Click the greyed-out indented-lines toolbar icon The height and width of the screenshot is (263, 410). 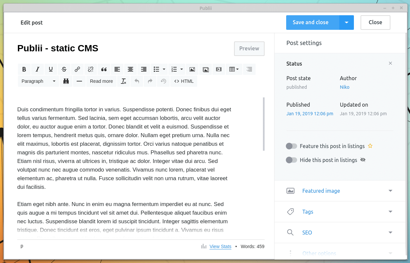click(x=249, y=69)
